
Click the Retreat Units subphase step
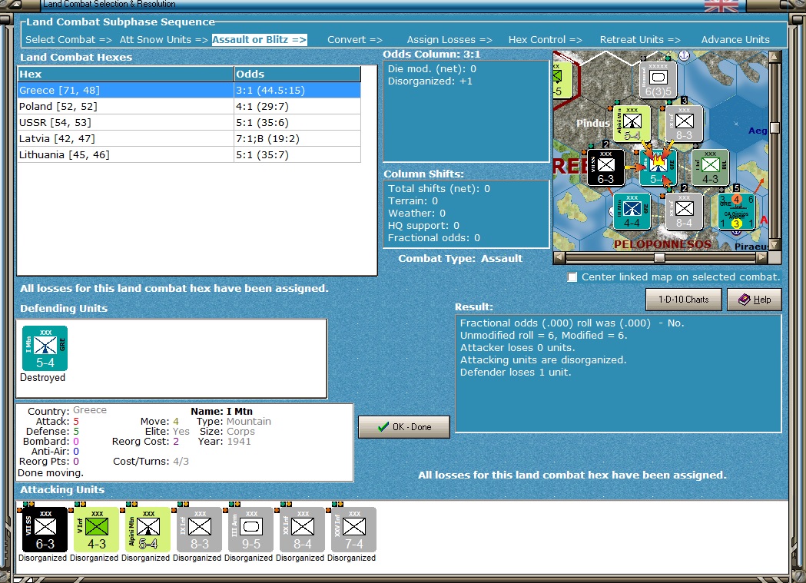tap(640, 39)
